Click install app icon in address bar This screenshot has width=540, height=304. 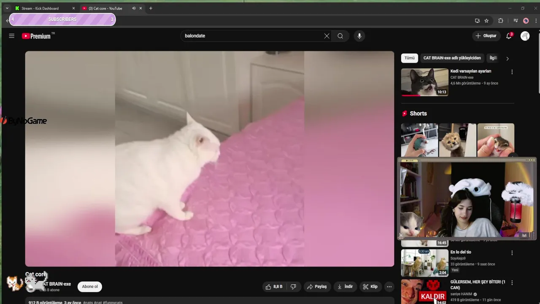click(x=477, y=20)
